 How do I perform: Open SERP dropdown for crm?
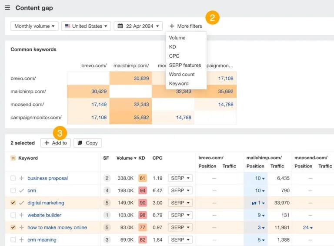pos(180,190)
